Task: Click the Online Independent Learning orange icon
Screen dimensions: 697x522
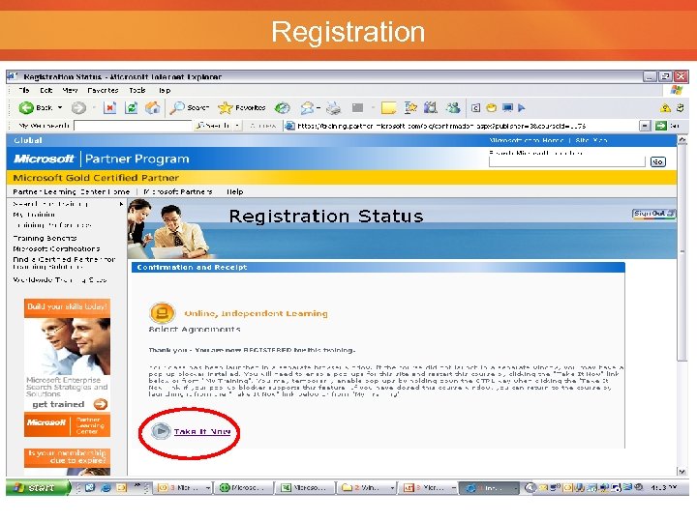Action: 162,313
